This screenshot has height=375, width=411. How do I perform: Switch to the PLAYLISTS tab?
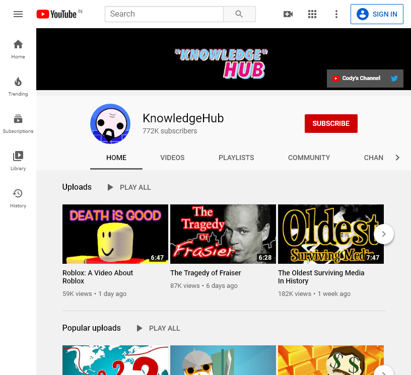(x=236, y=158)
